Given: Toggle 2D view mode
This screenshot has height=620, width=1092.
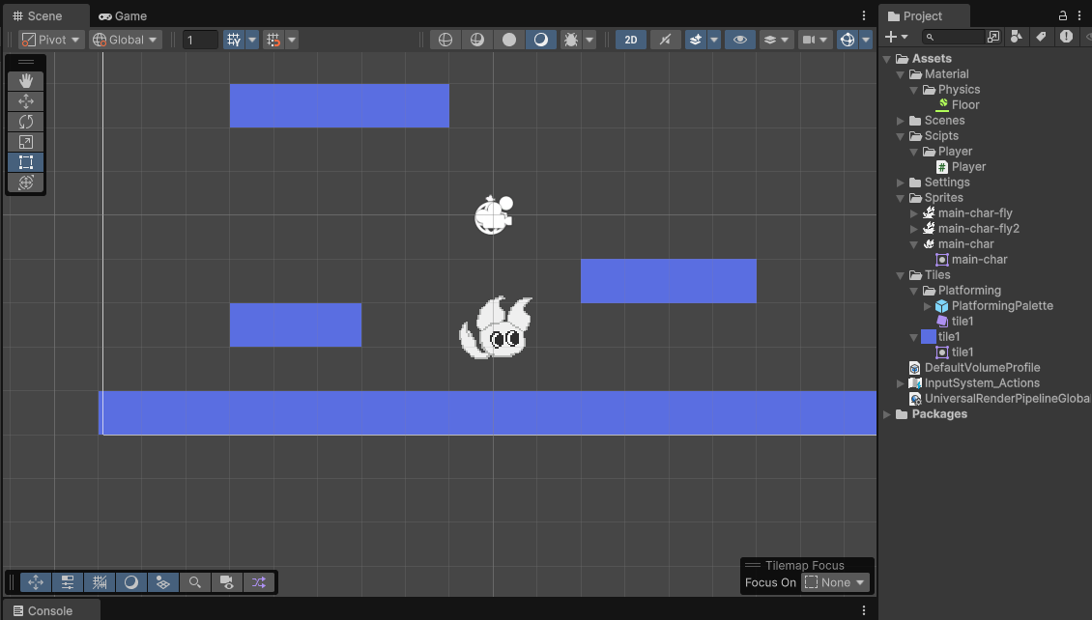Looking at the screenshot, I should tap(631, 40).
